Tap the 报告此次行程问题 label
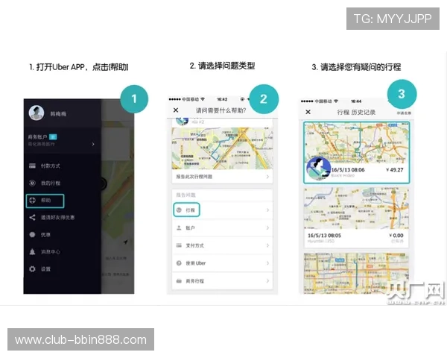The width and height of the screenshot is (447, 358). pyautogui.click(x=194, y=177)
